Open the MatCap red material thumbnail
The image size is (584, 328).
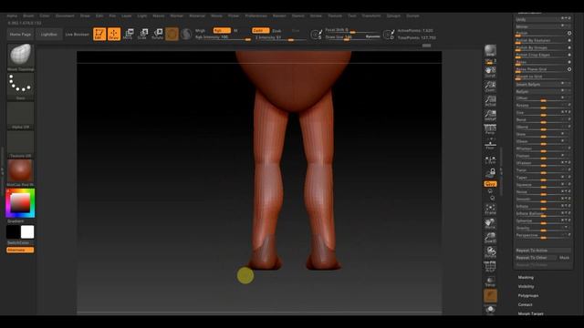[20, 171]
